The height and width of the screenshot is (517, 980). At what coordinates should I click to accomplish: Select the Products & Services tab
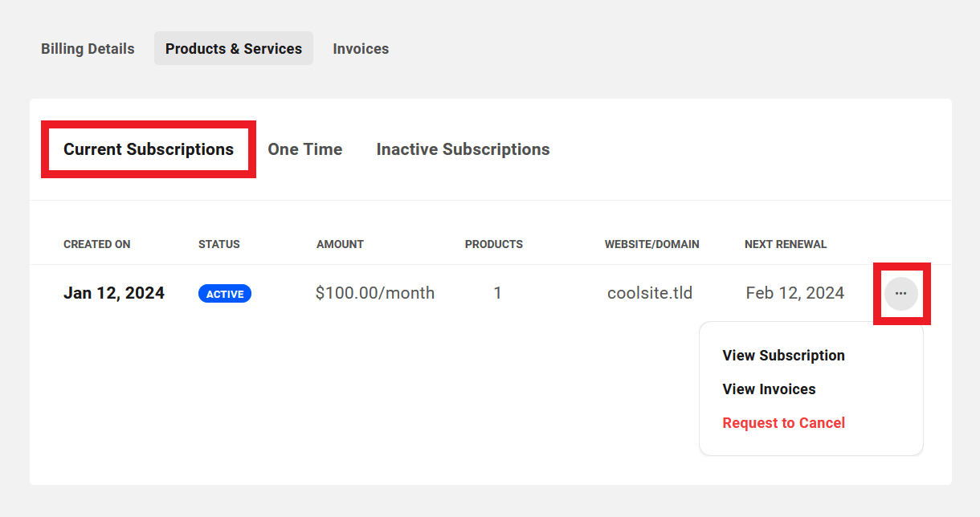(233, 48)
